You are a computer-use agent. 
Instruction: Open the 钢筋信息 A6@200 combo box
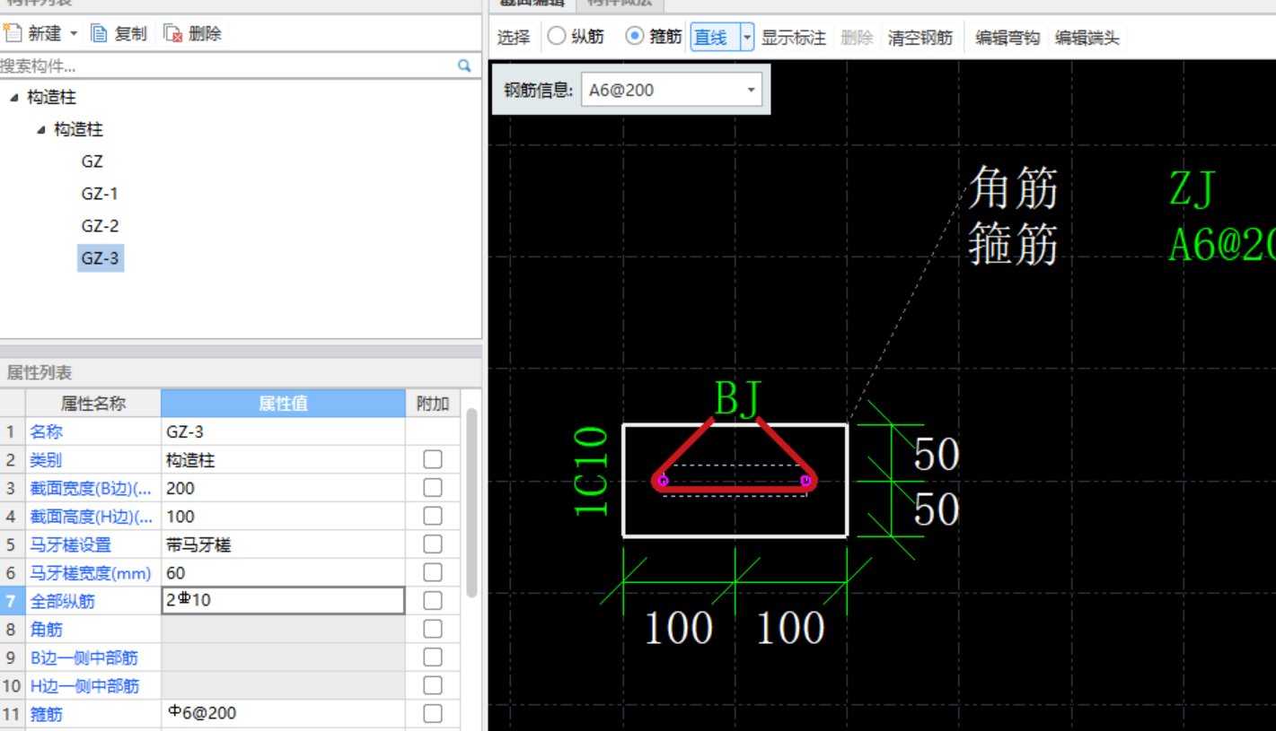pos(672,90)
